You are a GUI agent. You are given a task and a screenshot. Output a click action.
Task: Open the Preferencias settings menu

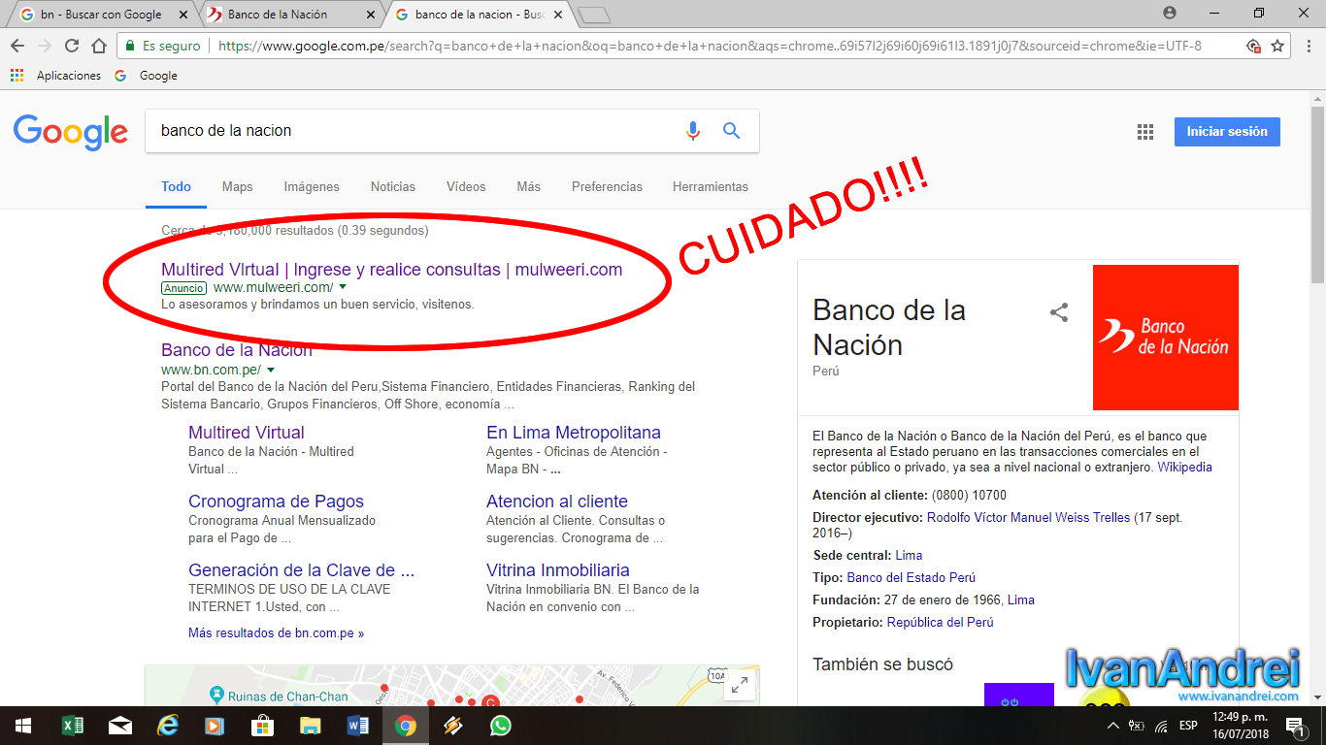point(607,186)
